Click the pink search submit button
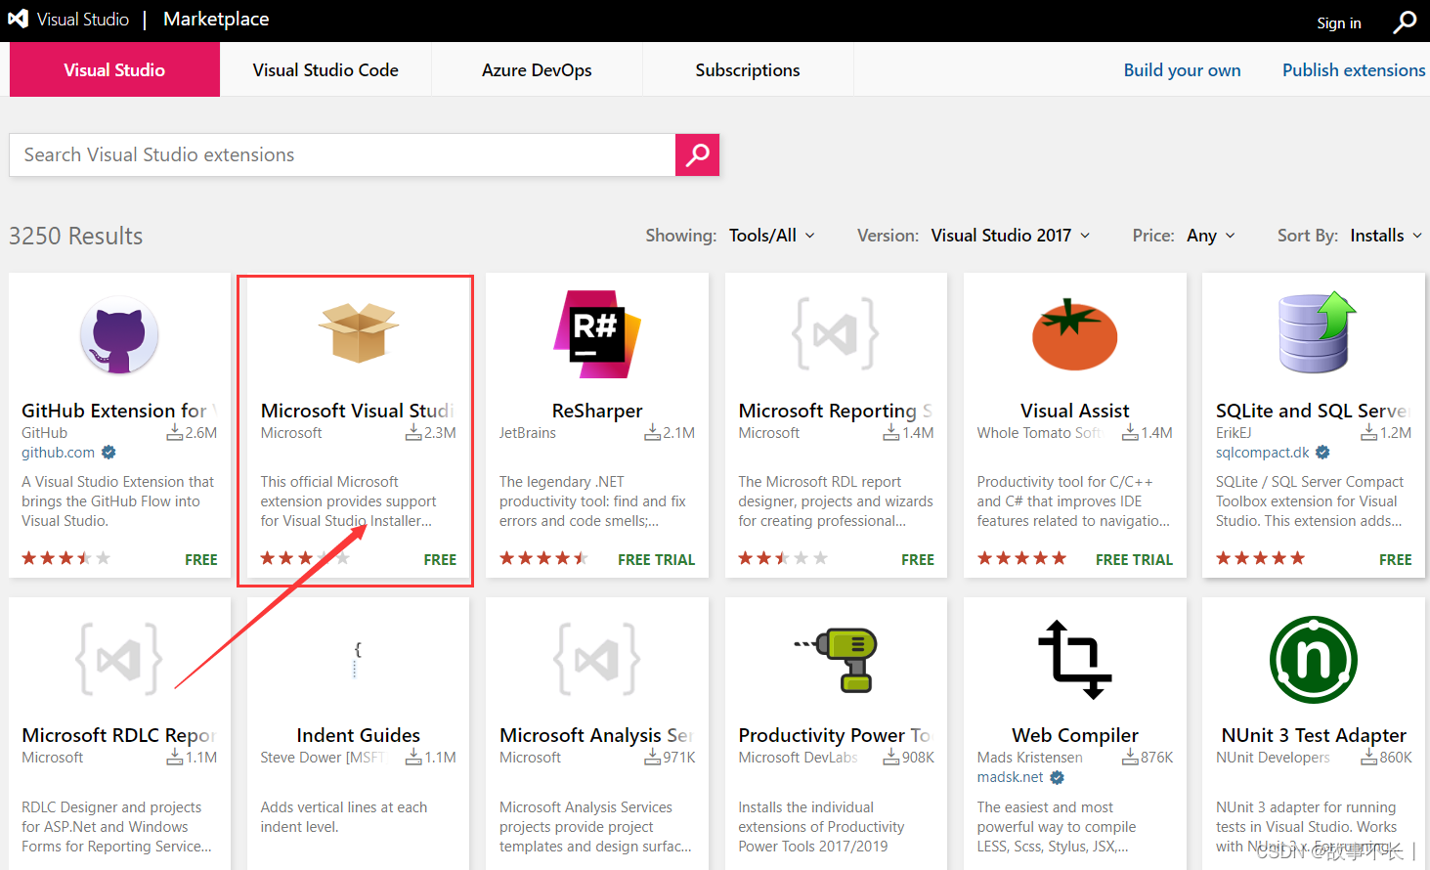1430x870 pixels. point(697,154)
